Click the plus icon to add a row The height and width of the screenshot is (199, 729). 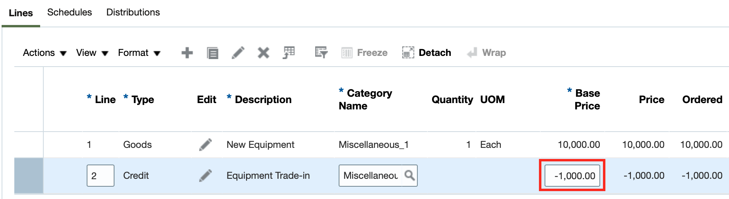(187, 53)
